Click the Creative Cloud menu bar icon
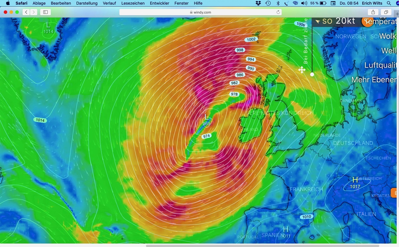This screenshot has width=399, height=247. click(x=295, y=3)
